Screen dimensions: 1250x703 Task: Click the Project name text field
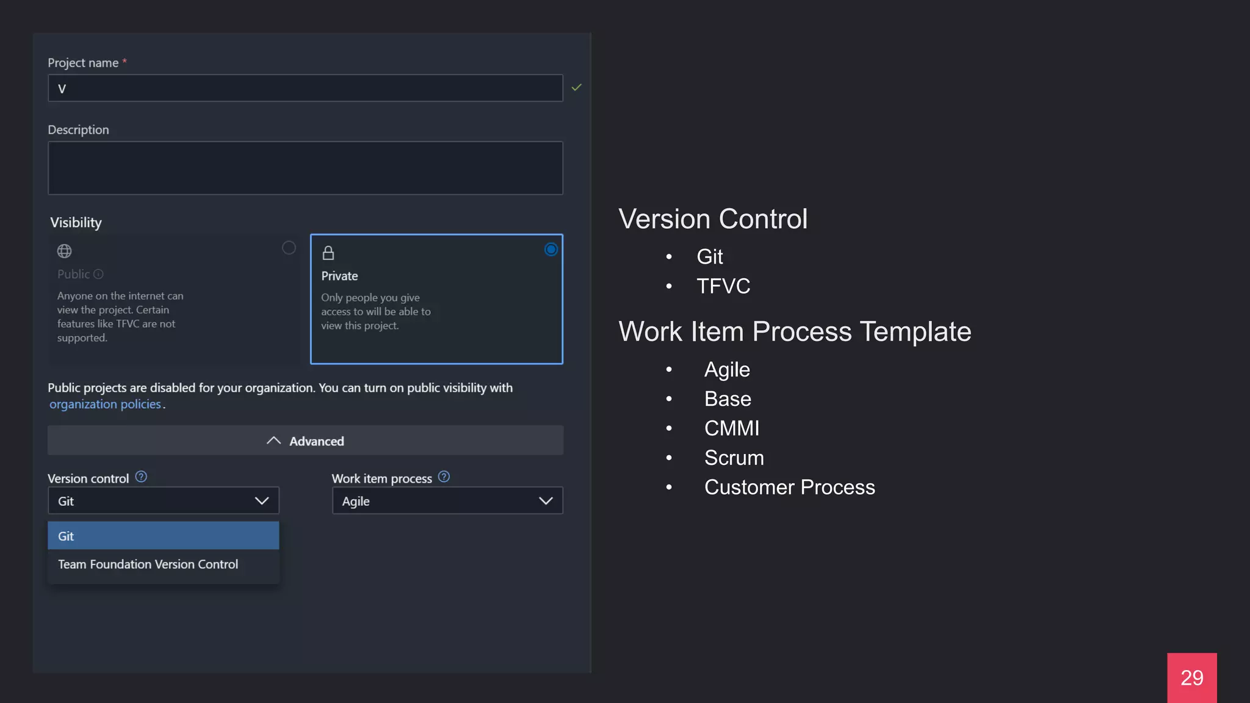305,88
